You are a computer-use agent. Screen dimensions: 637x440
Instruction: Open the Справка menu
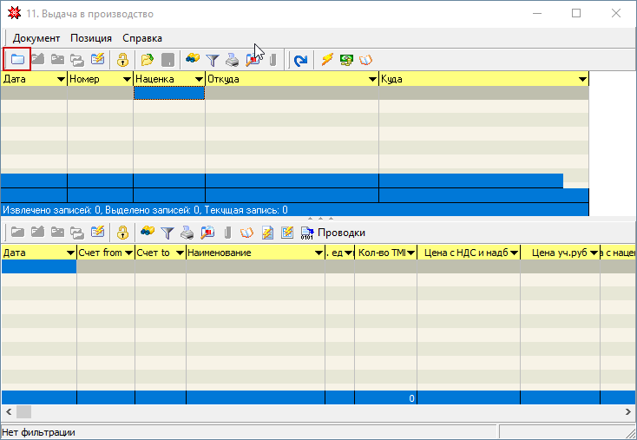point(142,38)
